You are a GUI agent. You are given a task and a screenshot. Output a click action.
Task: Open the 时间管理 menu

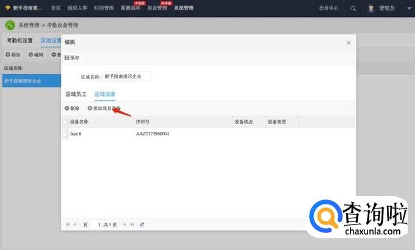coord(104,8)
